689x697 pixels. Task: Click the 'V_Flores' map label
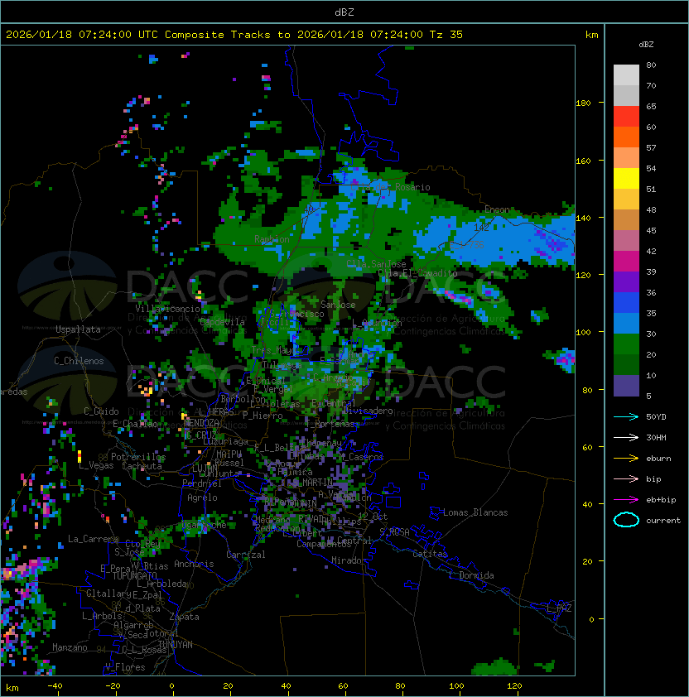click(125, 667)
